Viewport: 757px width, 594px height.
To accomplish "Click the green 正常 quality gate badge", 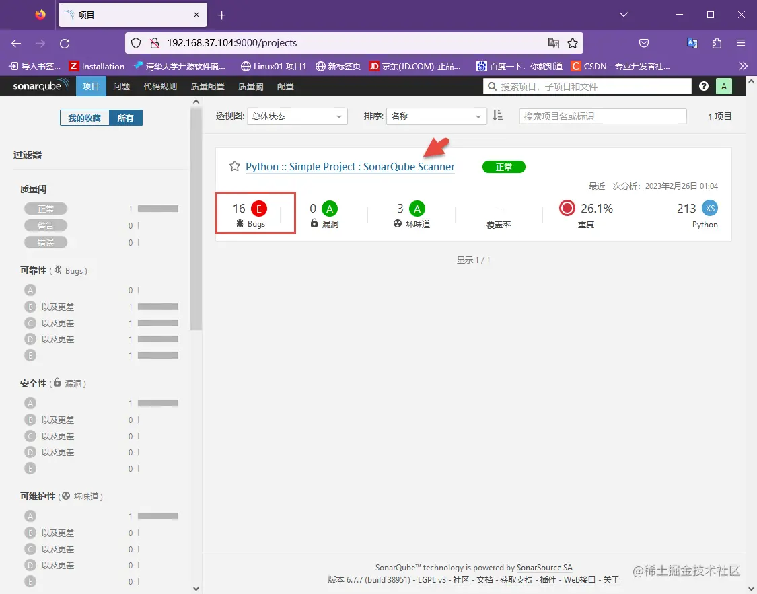I will [x=503, y=167].
